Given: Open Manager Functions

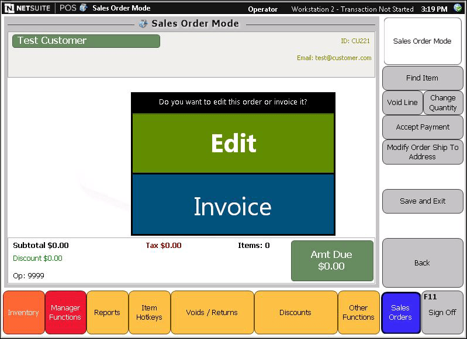Looking at the screenshot, I should pos(65,313).
